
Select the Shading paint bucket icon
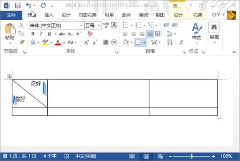(126, 42)
